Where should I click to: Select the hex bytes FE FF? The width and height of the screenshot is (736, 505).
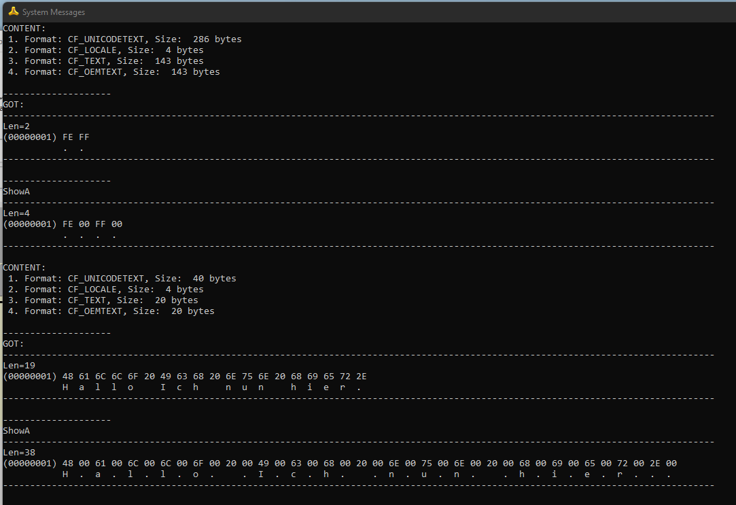pyautogui.click(x=75, y=137)
